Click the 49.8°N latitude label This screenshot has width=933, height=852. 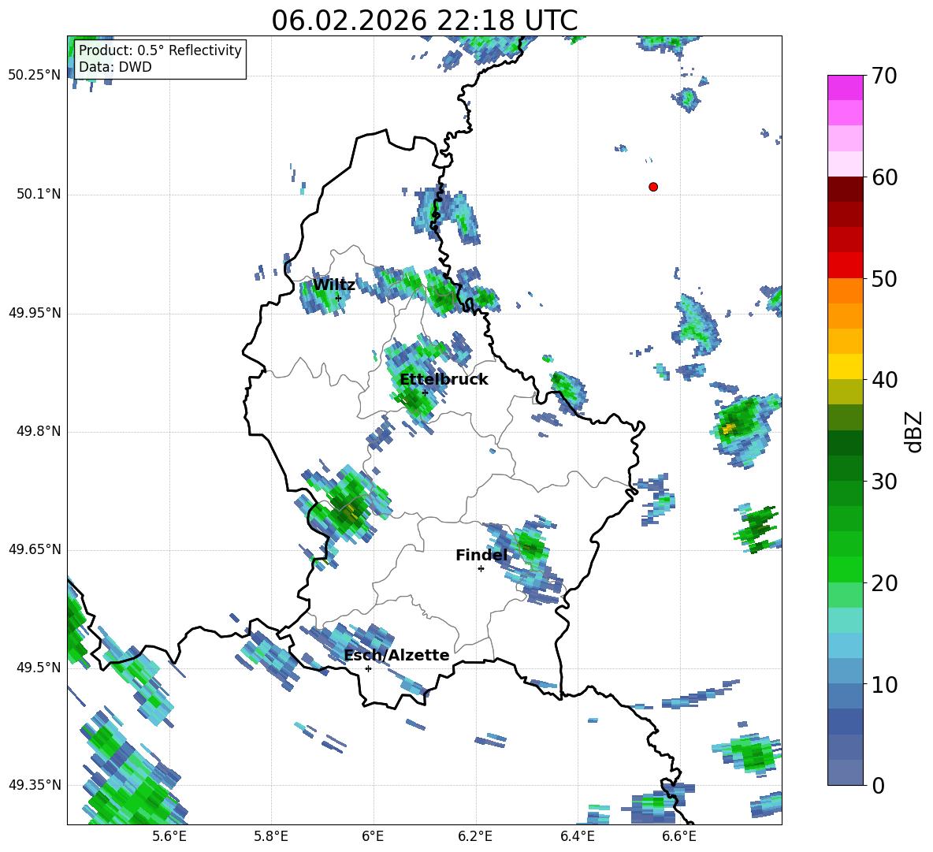[x=39, y=431]
